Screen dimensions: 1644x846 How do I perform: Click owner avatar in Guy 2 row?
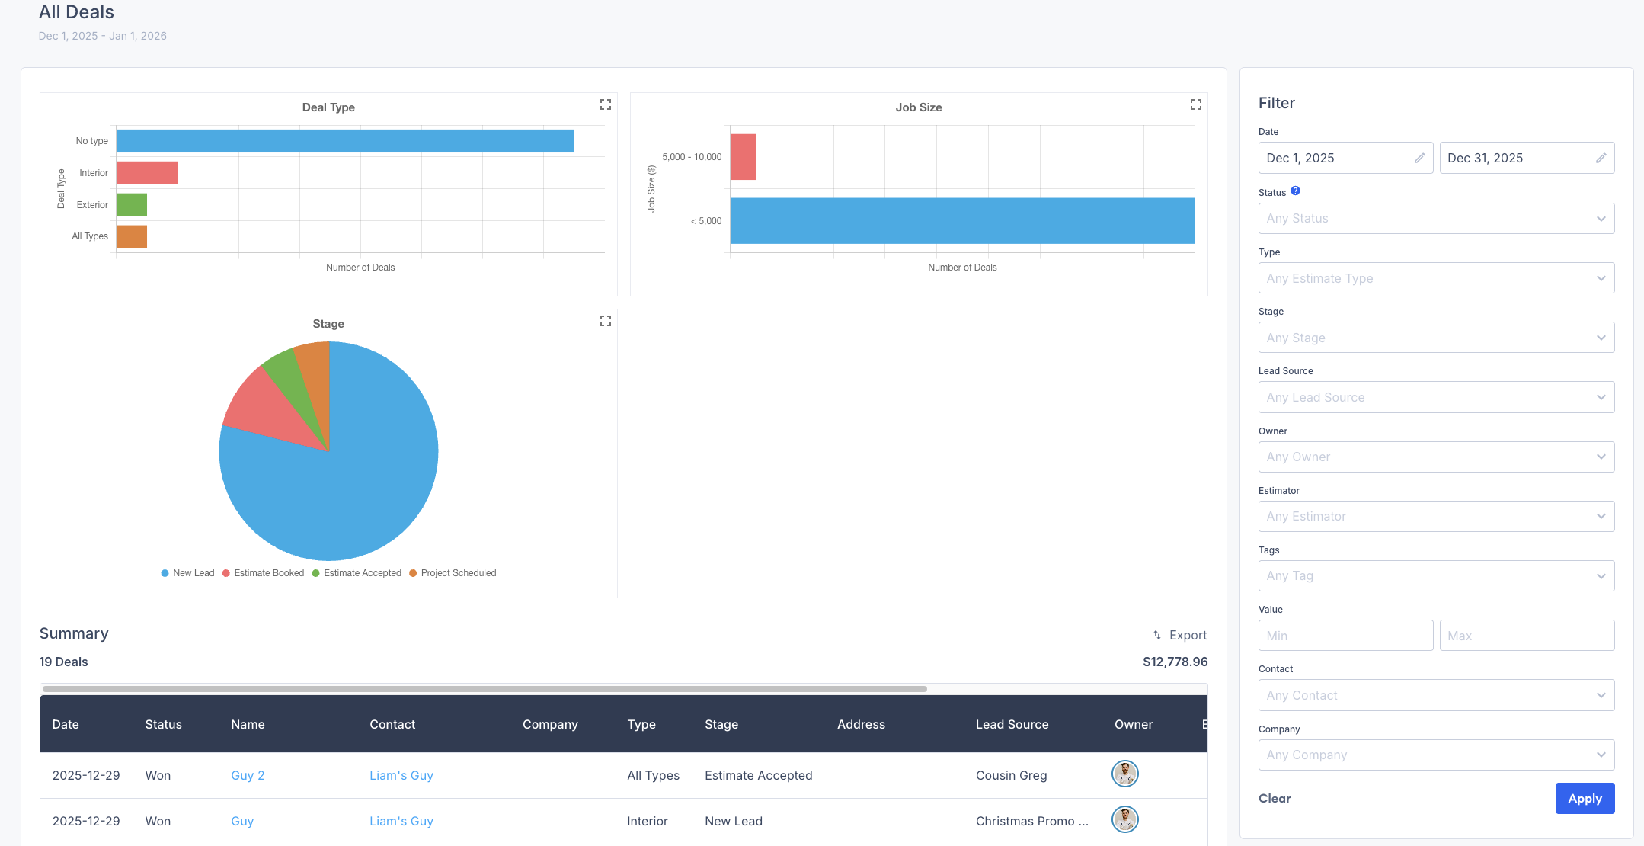point(1125,774)
